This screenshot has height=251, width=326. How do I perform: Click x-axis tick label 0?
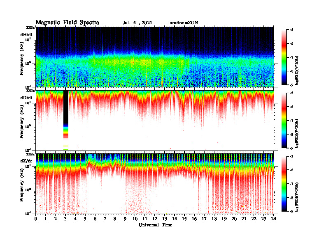click(36, 219)
